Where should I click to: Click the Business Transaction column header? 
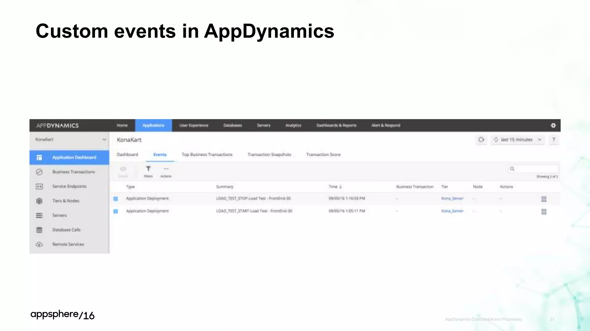[415, 187]
